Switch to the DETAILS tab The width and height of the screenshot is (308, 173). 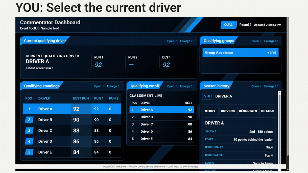click(268, 111)
